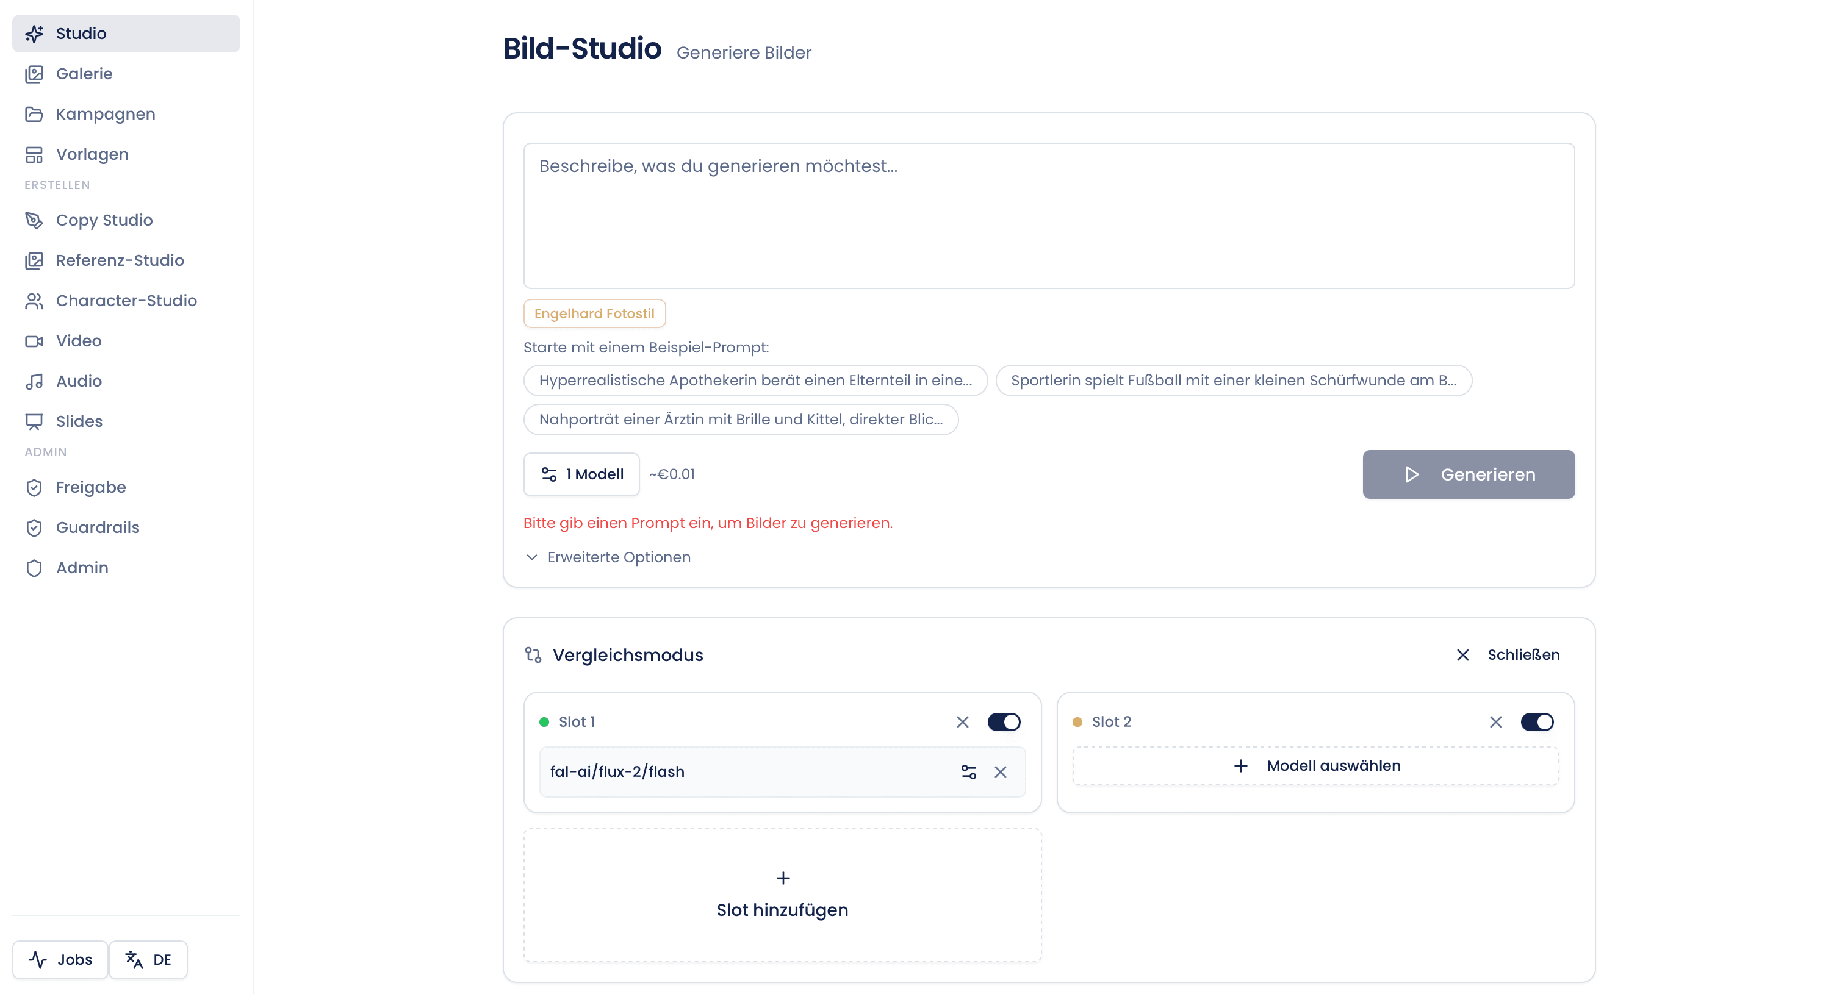The width and height of the screenshot is (1845, 994).
Task: Click the Generieren button
Action: (1469, 474)
